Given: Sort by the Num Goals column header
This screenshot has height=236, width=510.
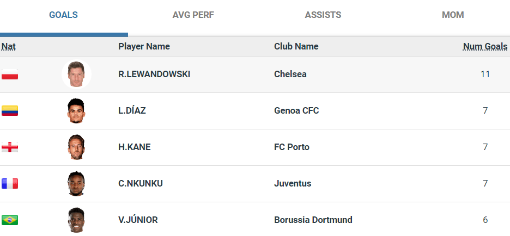Looking at the screenshot, I should pyautogui.click(x=485, y=47).
